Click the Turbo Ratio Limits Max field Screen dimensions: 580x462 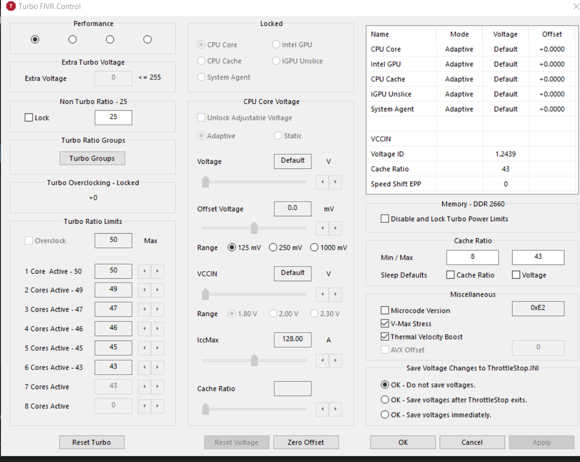tap(113, 240)
